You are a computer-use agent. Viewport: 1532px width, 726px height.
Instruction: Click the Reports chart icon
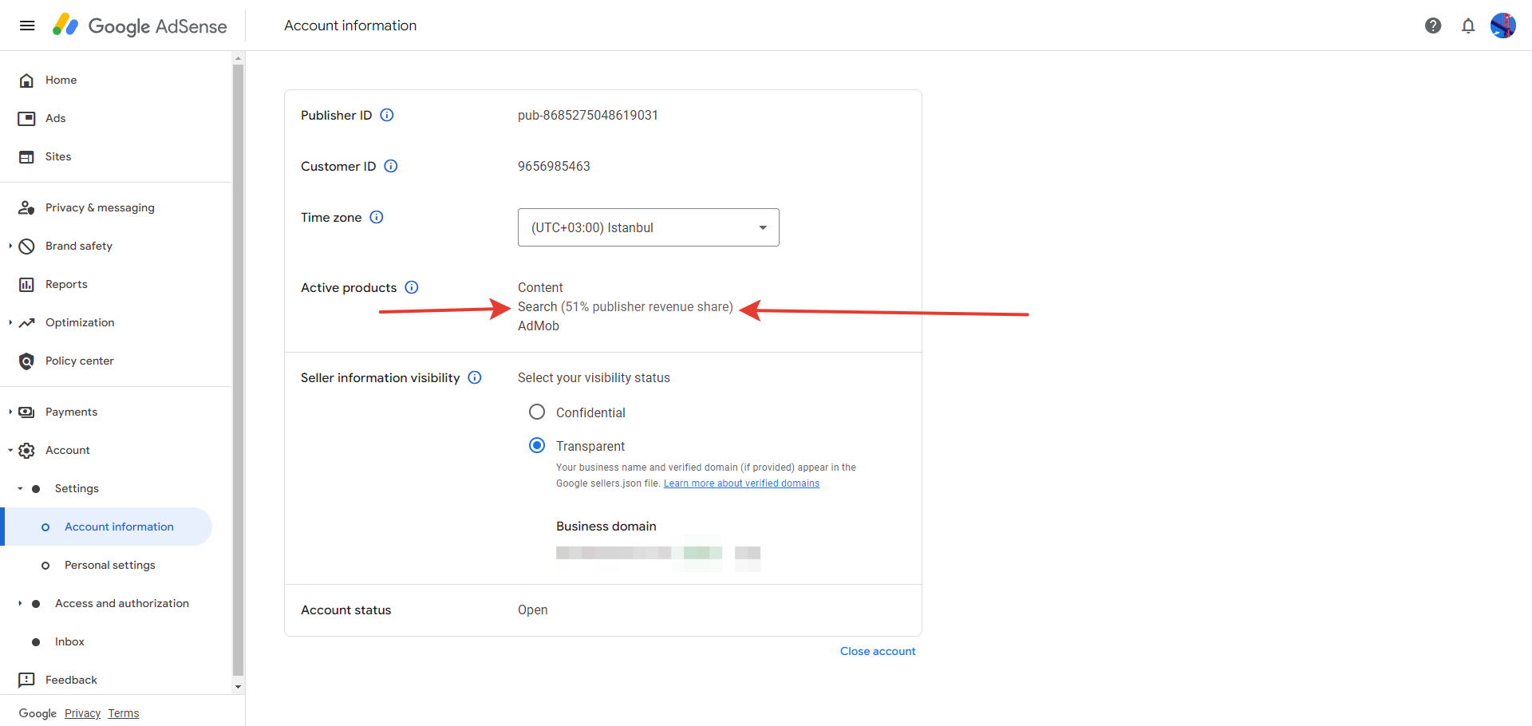pos(26,284)
